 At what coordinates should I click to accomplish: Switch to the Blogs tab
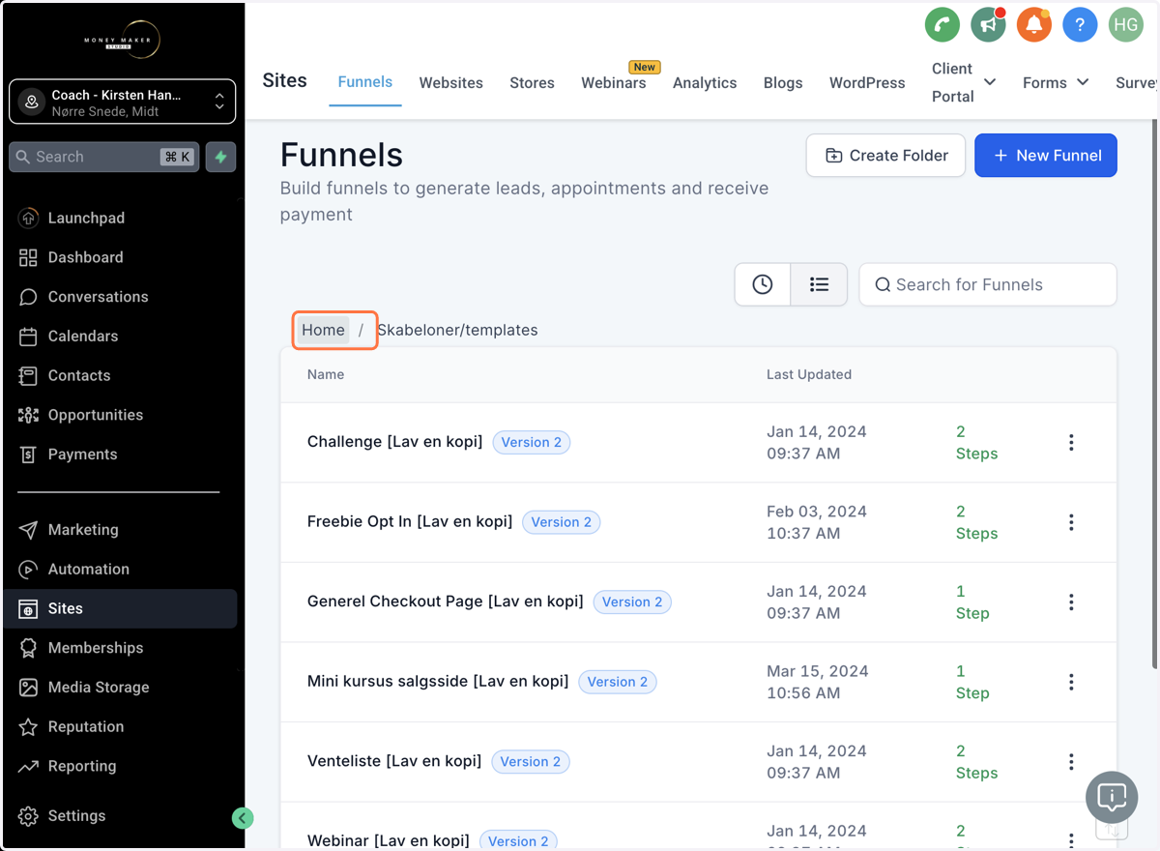click(783, 83)
